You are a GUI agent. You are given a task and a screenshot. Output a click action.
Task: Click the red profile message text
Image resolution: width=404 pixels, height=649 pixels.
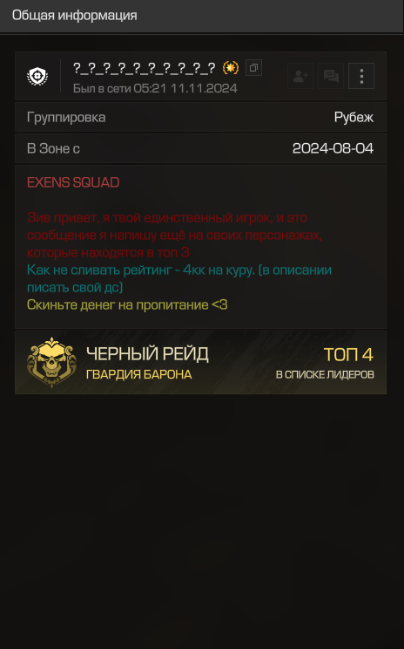[174, 236]
